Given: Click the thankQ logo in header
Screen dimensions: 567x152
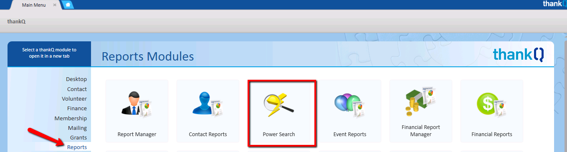Looking at the screenshot, I should 518,55.
